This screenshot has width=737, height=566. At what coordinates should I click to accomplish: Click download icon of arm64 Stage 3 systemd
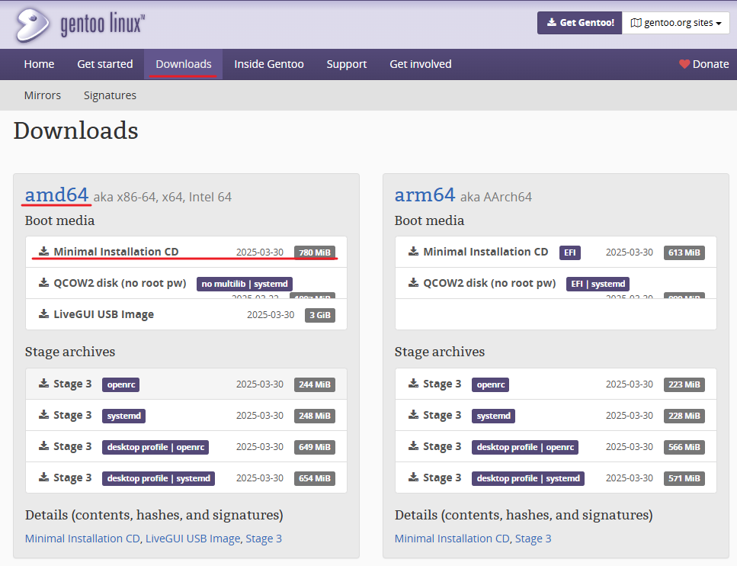[x=414, y=414]
